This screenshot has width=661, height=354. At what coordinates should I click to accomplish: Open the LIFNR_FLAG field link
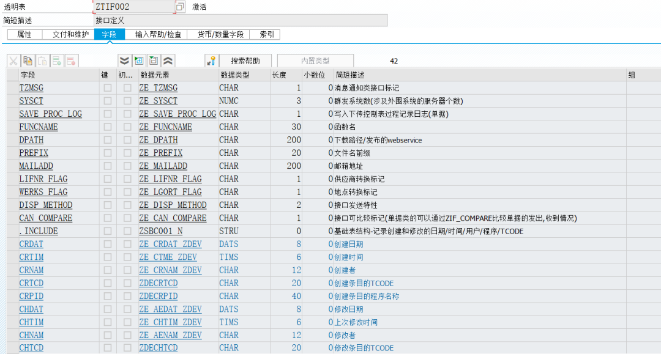coord(43,179)
